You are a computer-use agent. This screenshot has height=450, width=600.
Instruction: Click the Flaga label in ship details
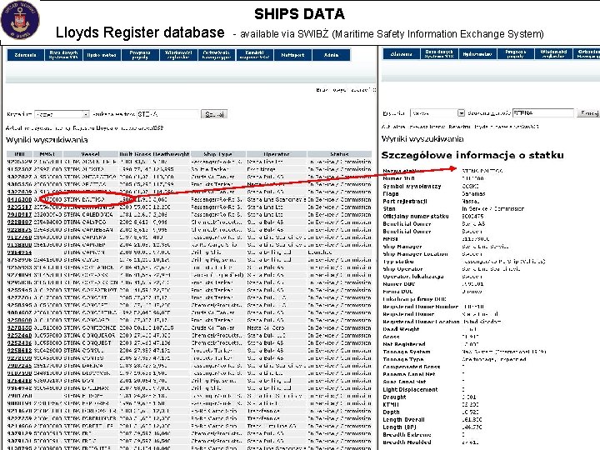[391, 194]
